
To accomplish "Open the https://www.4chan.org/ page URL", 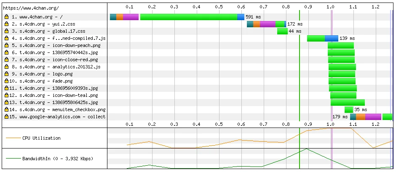I will (31, 8).
